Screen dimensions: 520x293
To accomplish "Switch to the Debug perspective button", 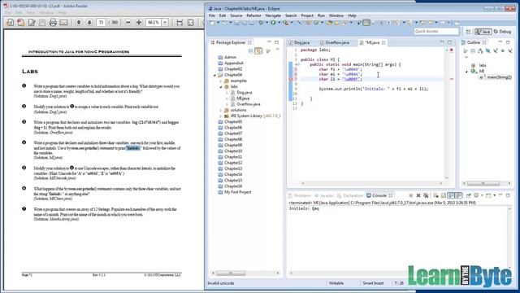I will [502, 32].
